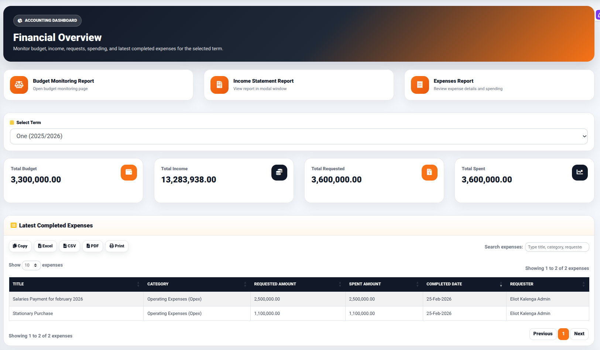Click the list icon beside Latest Completed Expenses

point(14,225)
